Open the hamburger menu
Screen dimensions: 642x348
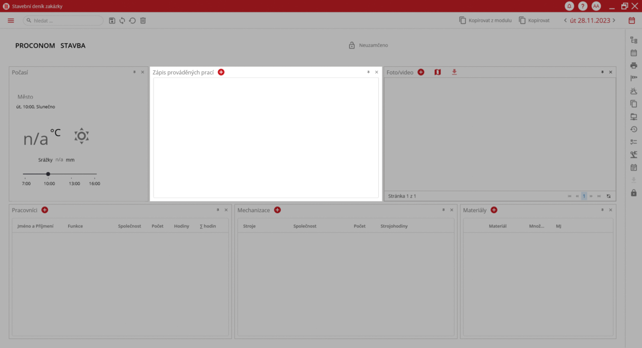pyautogui.click(x=11, y=21)
